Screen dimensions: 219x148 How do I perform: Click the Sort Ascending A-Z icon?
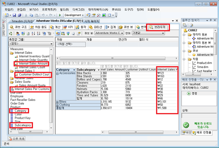[x=33, y=33]
